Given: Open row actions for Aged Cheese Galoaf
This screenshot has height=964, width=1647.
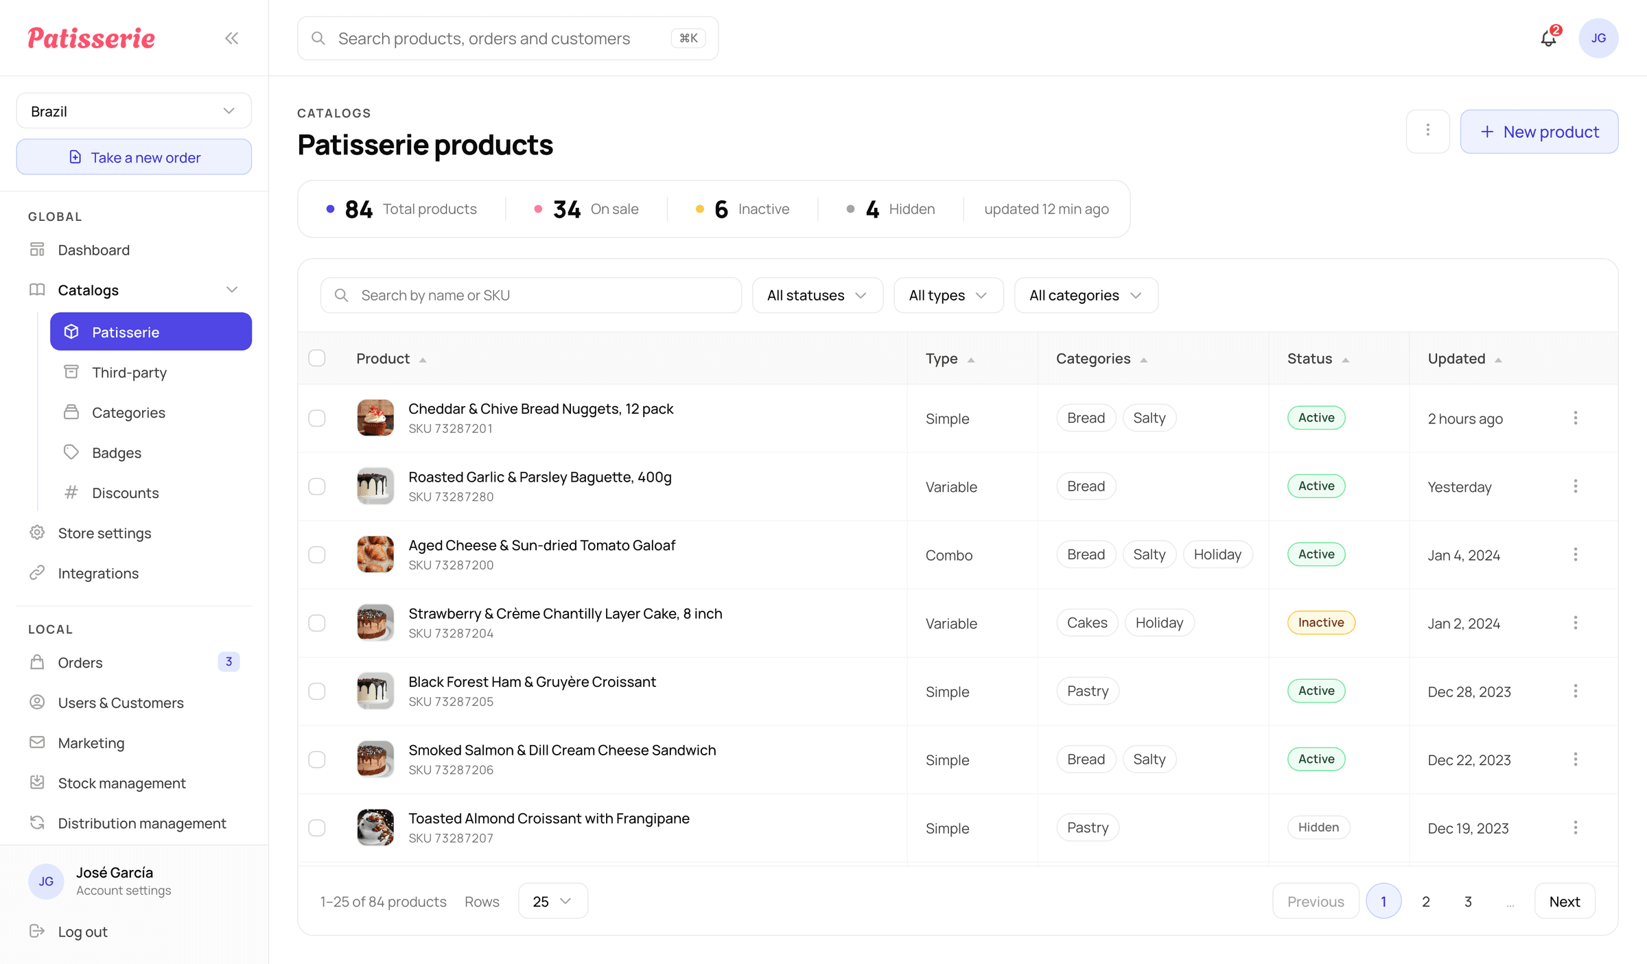Looking at the screenshot, I should 1576,554.
